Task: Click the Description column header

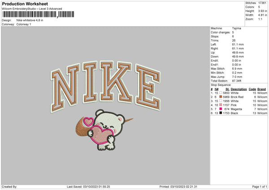Action: tap(239, 89)
